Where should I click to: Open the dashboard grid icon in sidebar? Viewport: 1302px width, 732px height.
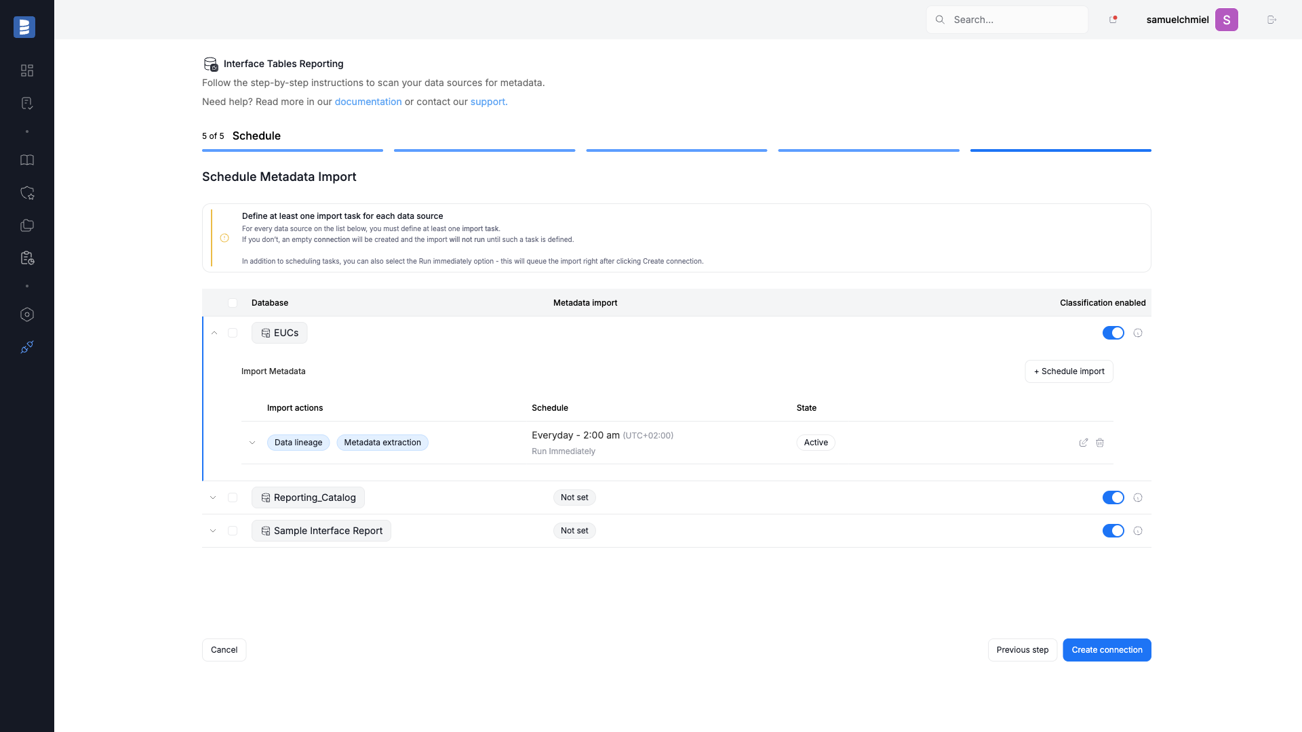(27, 70)
